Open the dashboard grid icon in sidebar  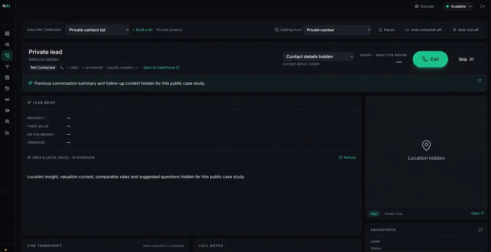click(x=7, y=33)
